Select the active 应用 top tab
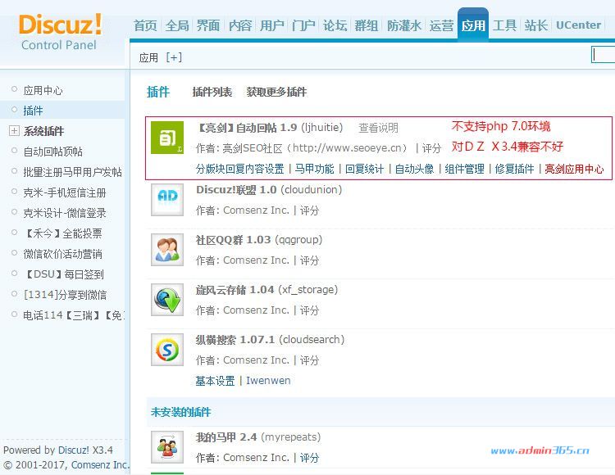This screenshot has height=475, width=615. 473,25
